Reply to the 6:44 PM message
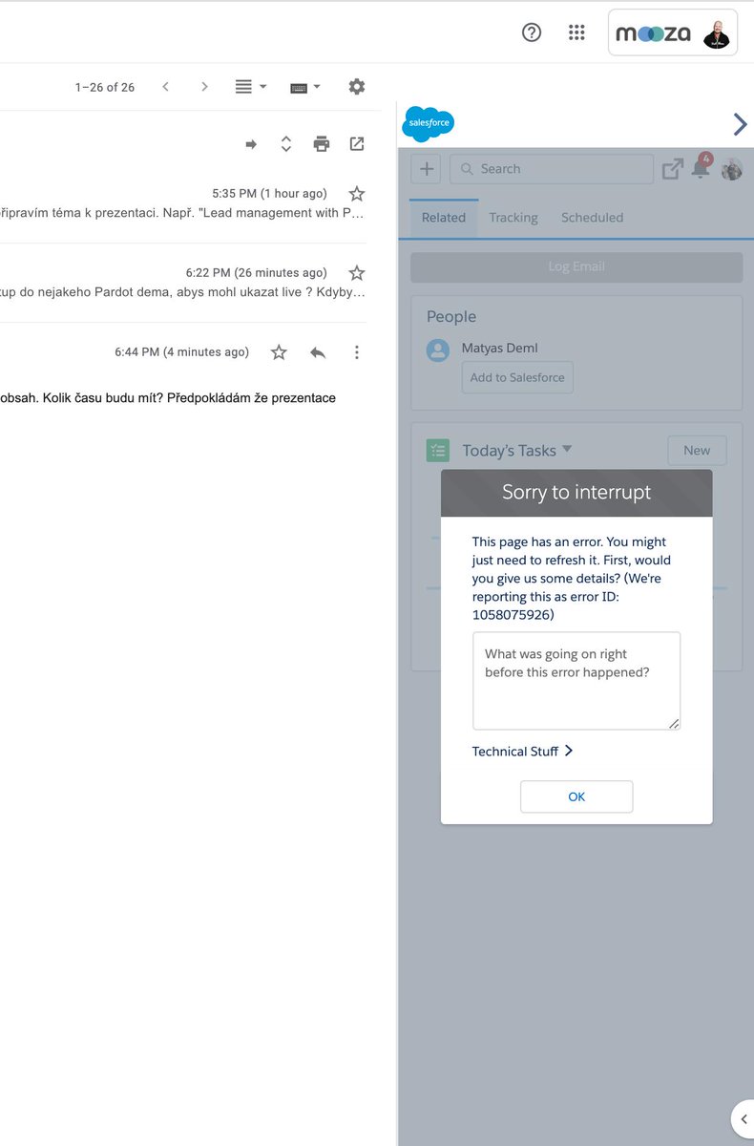Screen dimensions: 754x1146 pyautogui.click(x=318, y=352)
